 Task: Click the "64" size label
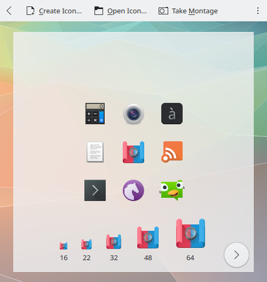(x=190, y=257)
